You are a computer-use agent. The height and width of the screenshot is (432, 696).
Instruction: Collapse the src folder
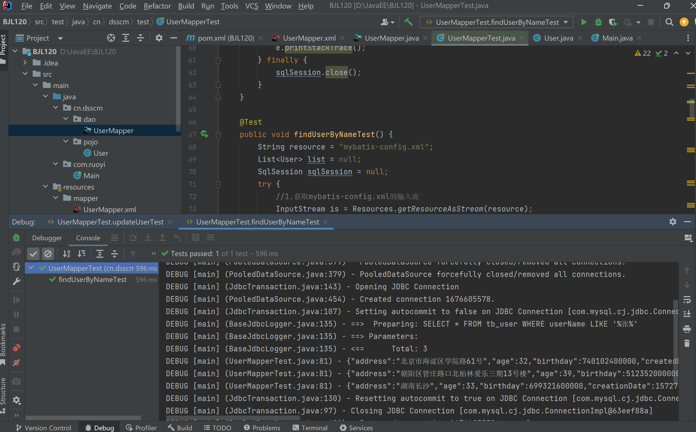point(25,74)
